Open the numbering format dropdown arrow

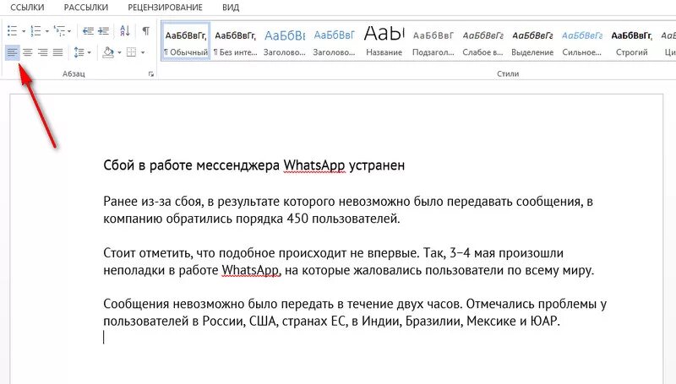[x=47, y=31]
